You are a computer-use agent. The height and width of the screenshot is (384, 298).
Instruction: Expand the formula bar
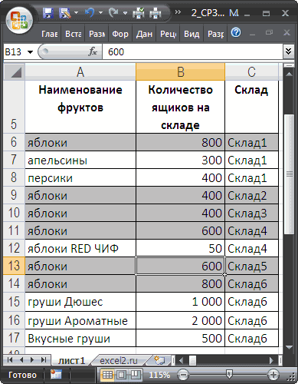coord(288,51)
